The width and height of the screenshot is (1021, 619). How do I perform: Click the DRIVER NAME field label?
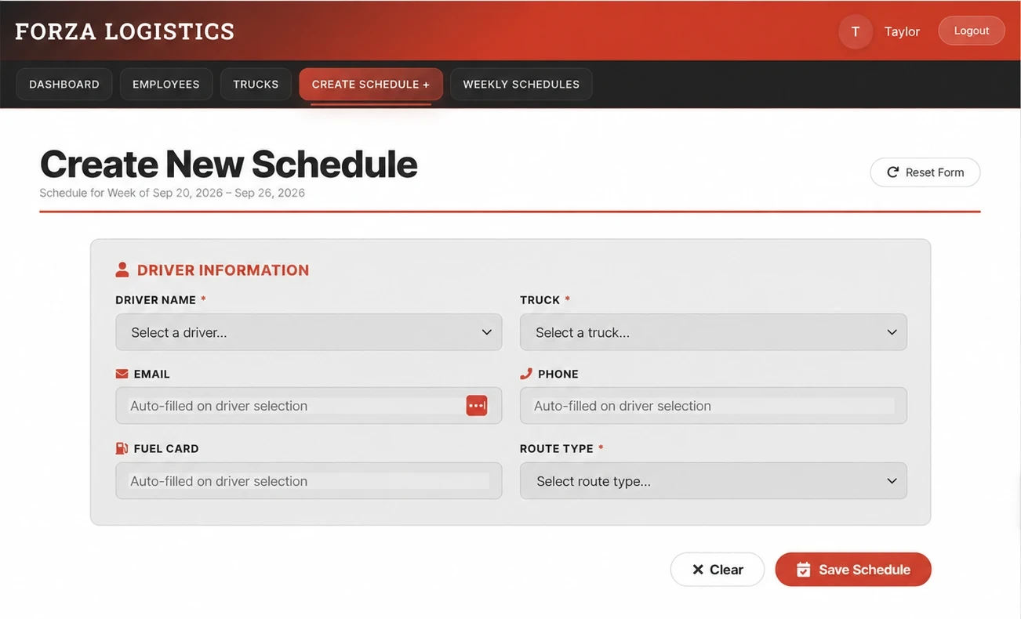[156, 300]
